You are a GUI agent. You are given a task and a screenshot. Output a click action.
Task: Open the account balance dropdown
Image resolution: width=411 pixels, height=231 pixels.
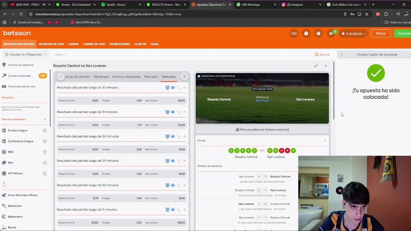coord(354,33)
